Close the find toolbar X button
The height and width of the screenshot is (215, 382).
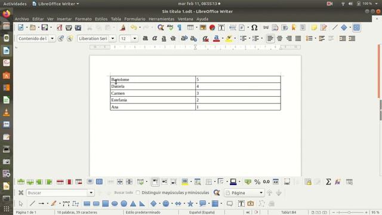click(21, 192)
